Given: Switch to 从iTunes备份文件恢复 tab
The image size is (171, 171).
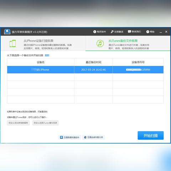Looking at the screenshot, I should coord(128,43).
